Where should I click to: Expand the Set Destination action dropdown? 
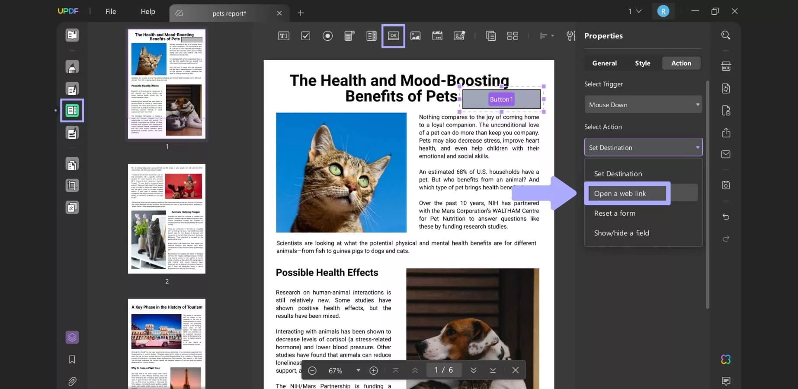pyautogui.click(x=643, y=147)
